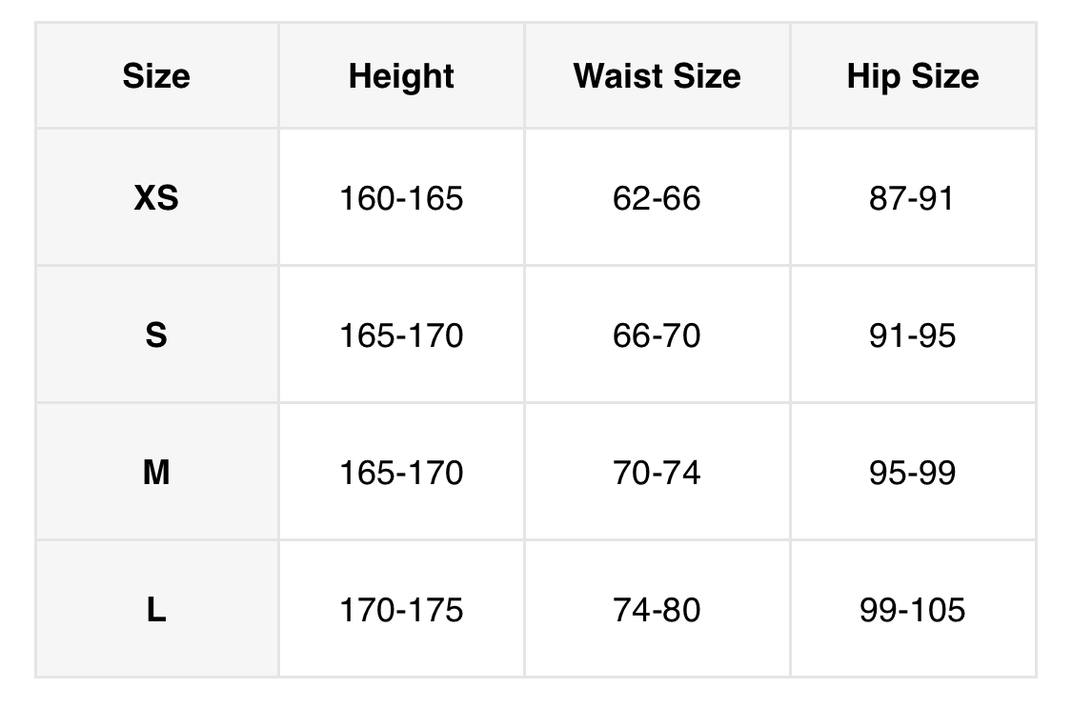Click the 160-165 height cell

pyautogui.click(x=401, y=198)
